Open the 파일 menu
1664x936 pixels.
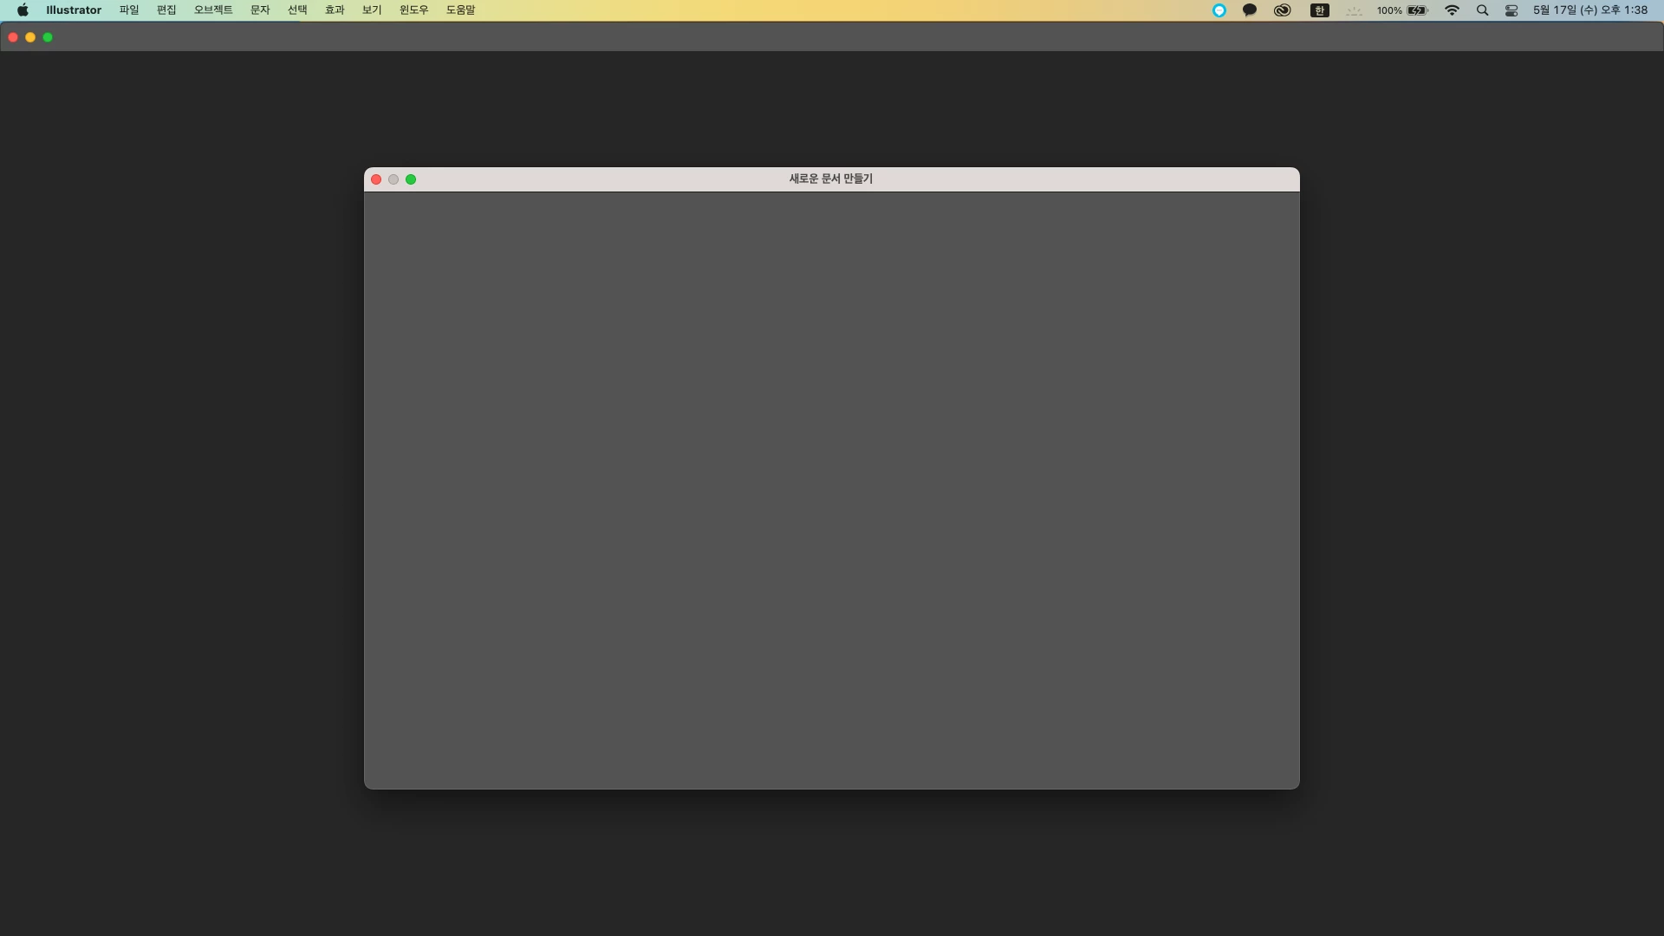(129, 10)
